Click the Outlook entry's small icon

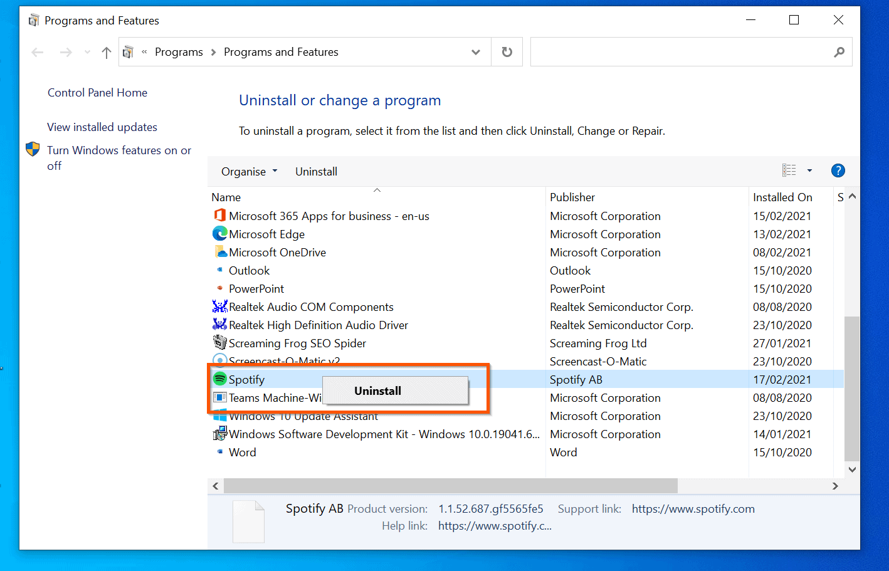click(219, 270)
